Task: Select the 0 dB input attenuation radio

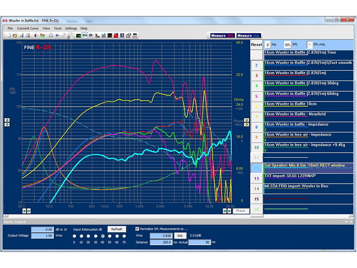Action: (x=74, y=236)
